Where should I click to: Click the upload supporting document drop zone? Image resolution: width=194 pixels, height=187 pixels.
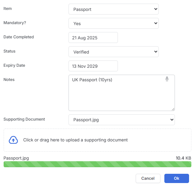click(x=97, y=140)
